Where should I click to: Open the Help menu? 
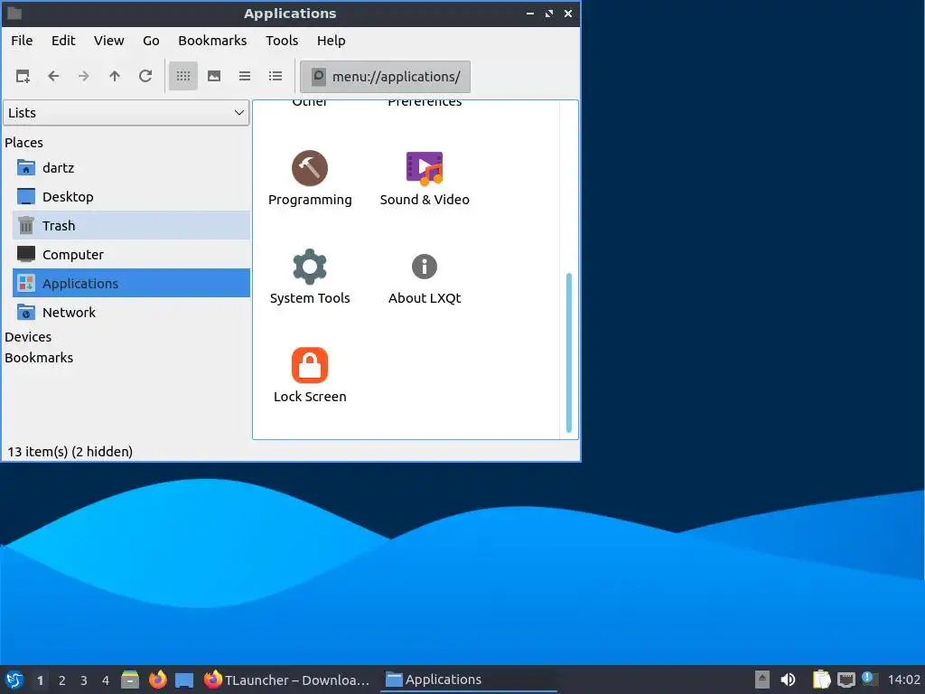(331, 41)
